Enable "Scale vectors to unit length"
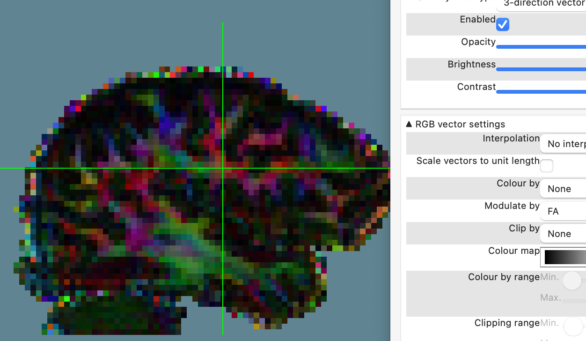This screenshot has width=586, height=341. [x=546, y=165]
